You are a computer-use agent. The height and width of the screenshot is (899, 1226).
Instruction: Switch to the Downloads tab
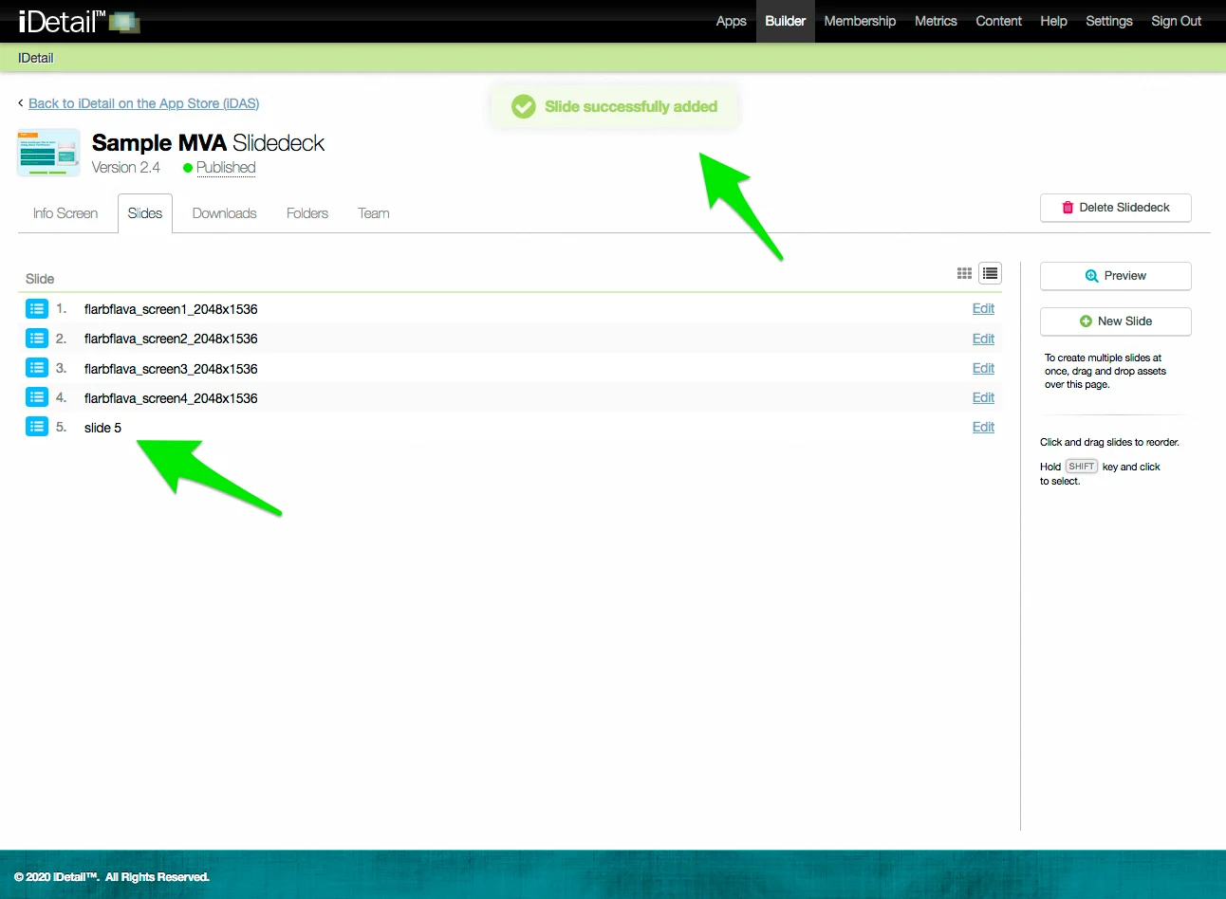coord(224,213)
